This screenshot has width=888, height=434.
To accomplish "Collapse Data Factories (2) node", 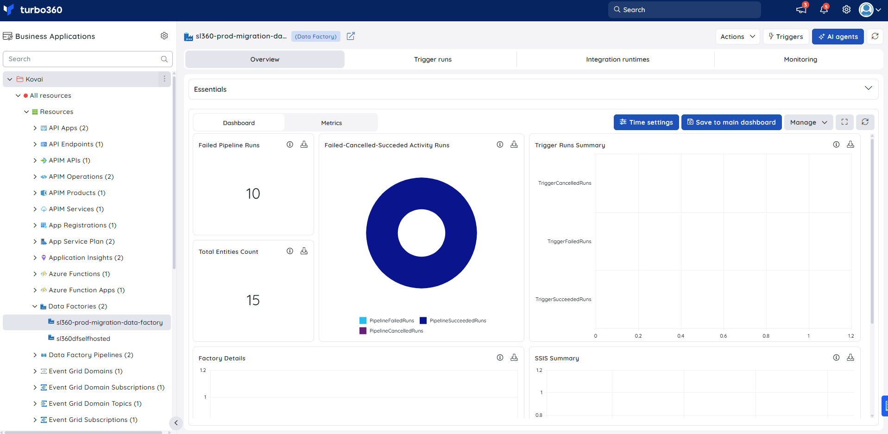I will click(35, 306).
